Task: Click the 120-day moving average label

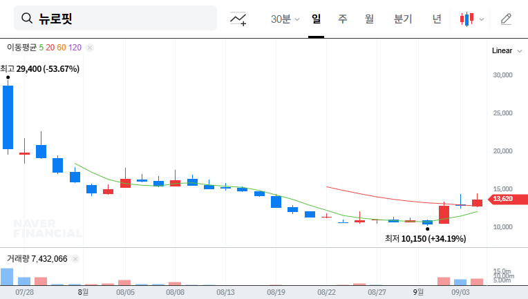Action: point(75,48)
